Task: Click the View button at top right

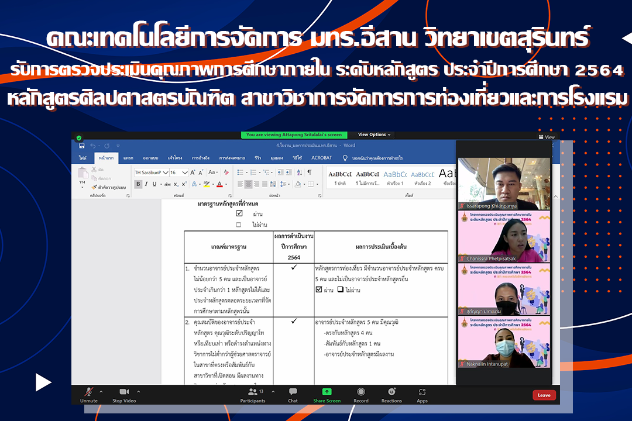Action: click(546, 137)
